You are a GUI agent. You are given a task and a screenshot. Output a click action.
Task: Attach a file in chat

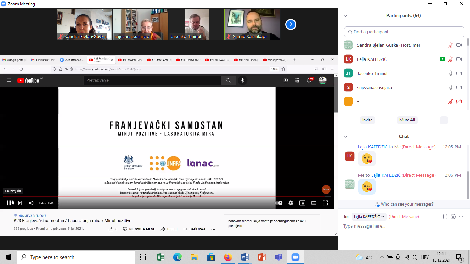coord(445,217)
